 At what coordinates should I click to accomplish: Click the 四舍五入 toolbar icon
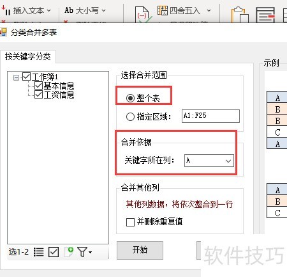pyautogui.click(x=184, y=10)
